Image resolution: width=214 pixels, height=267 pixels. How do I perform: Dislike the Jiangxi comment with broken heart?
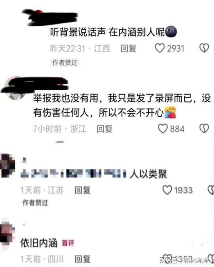[x=204, y=48]
